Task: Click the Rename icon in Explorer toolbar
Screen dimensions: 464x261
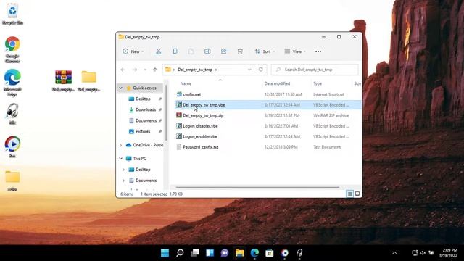Action: pos(207,51)
